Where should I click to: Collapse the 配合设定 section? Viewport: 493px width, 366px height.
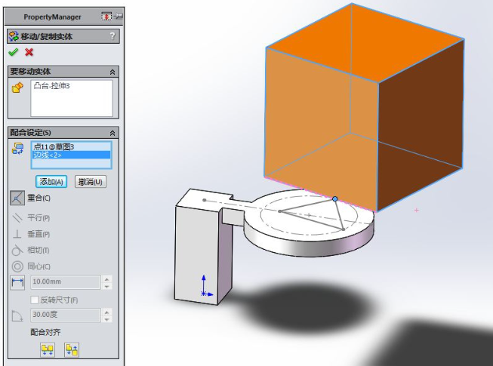[112, 134]
